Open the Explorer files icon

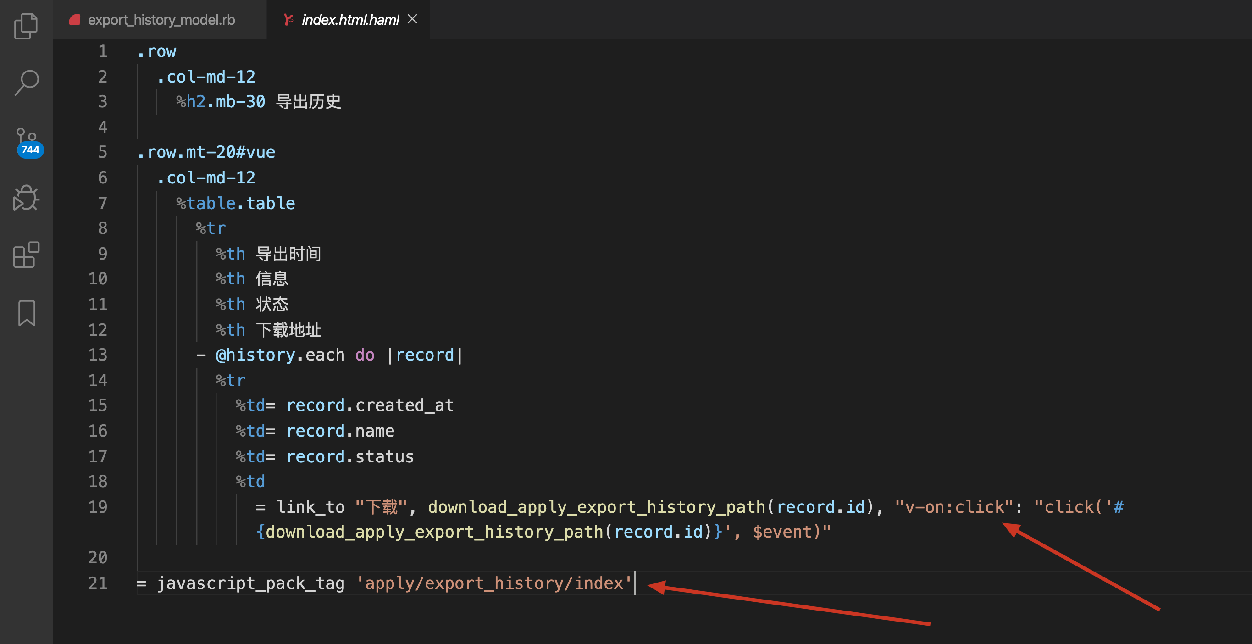26,26
